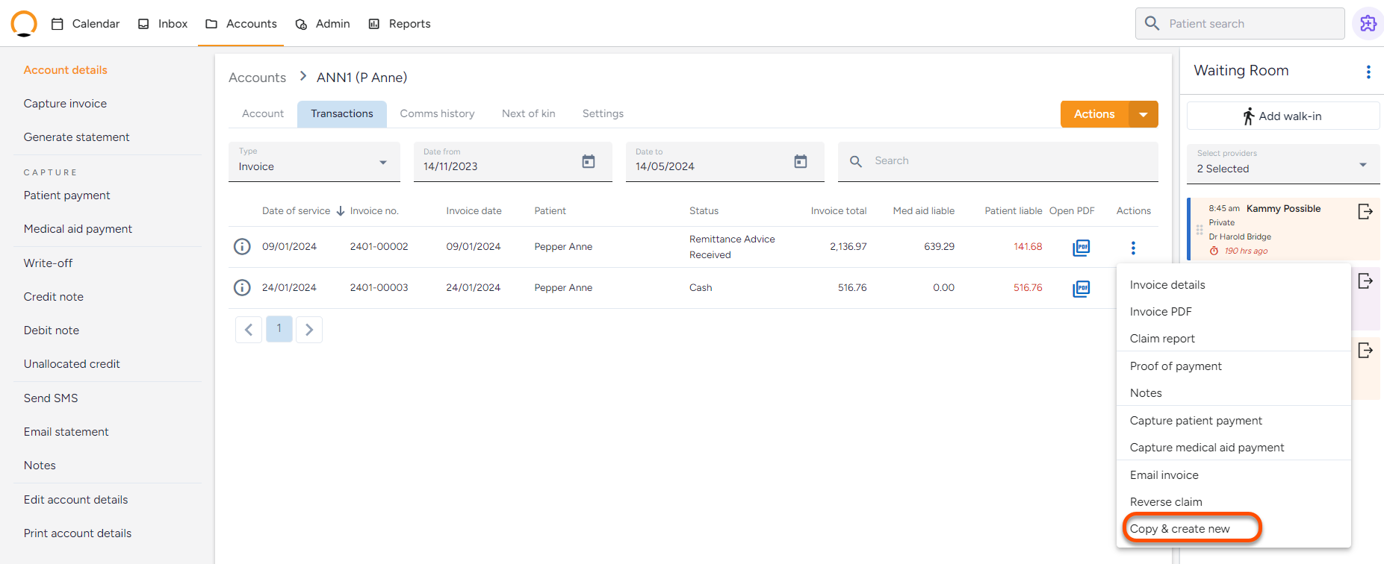Open Waiting Room three-dot options menu
The image size is (1384, 564).
click(1368, 72)
